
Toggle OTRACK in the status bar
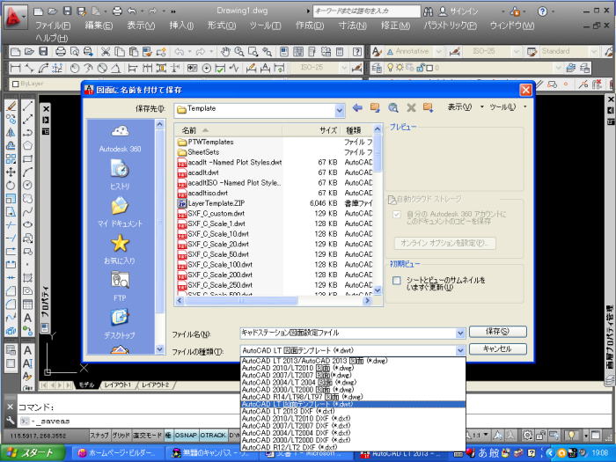tap(213, 436)
